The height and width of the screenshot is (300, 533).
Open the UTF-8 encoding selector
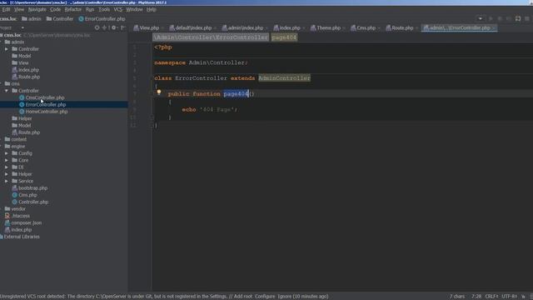pos(509,297)
